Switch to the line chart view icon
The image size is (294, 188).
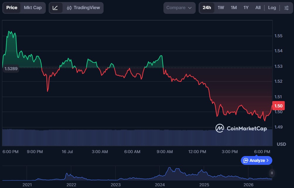point(55,8)
